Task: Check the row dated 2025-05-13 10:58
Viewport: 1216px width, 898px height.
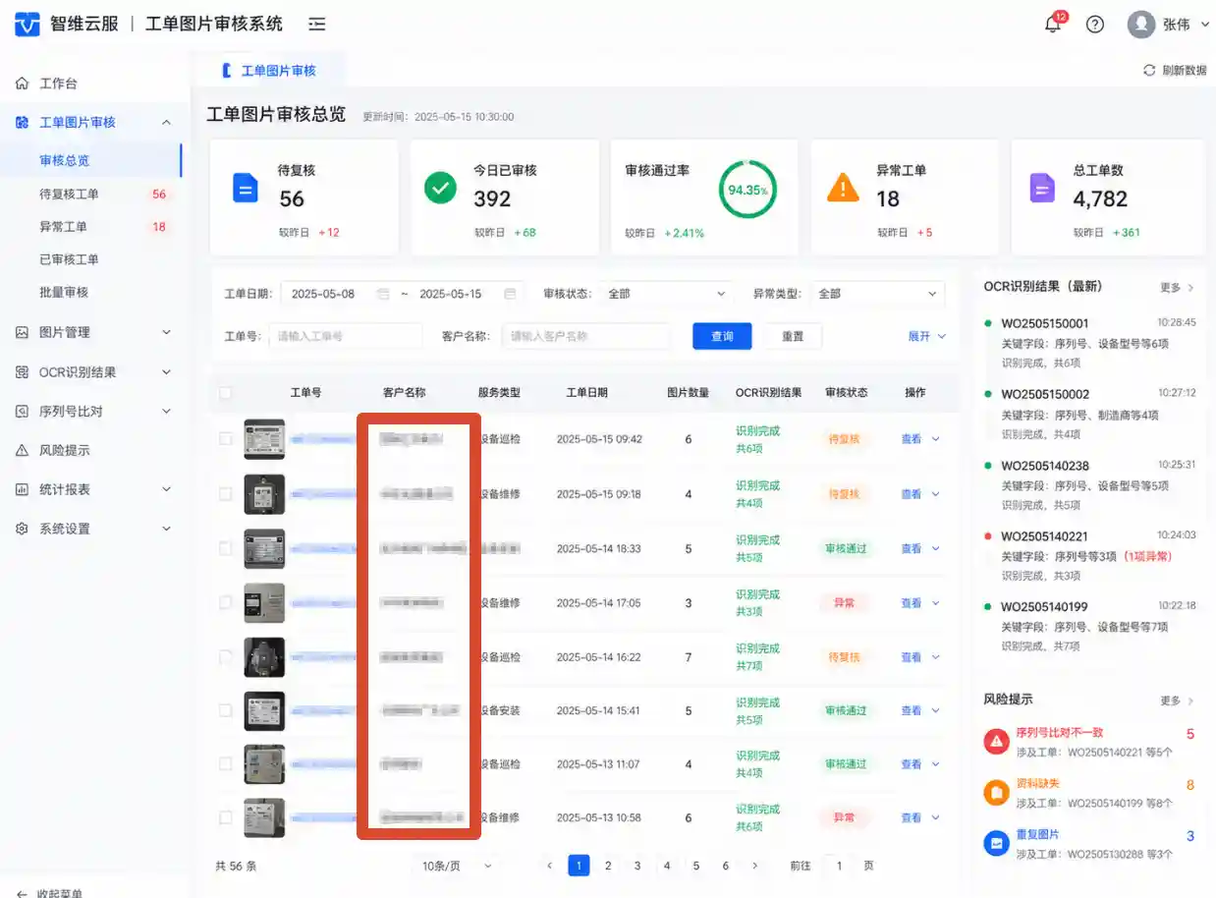Action: point(226,817)
